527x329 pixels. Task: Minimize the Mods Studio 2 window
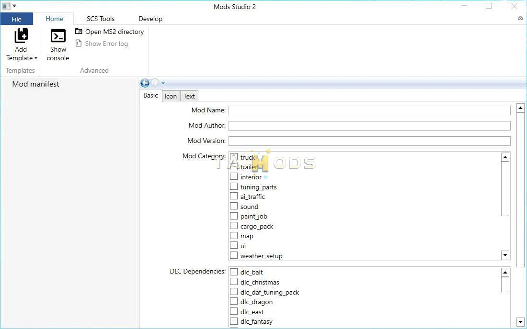pyautogui.click(x=464, y=6)
